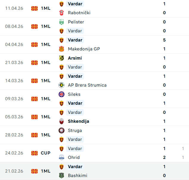Open the match dated 04.04.26
This screenshot has height=180, width=189.
pos(14,44)
